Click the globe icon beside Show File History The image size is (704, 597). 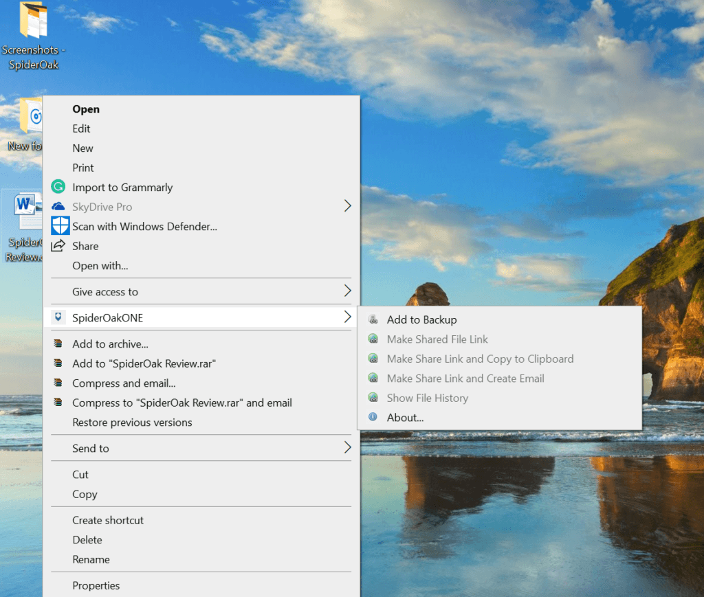coord(373,397)
